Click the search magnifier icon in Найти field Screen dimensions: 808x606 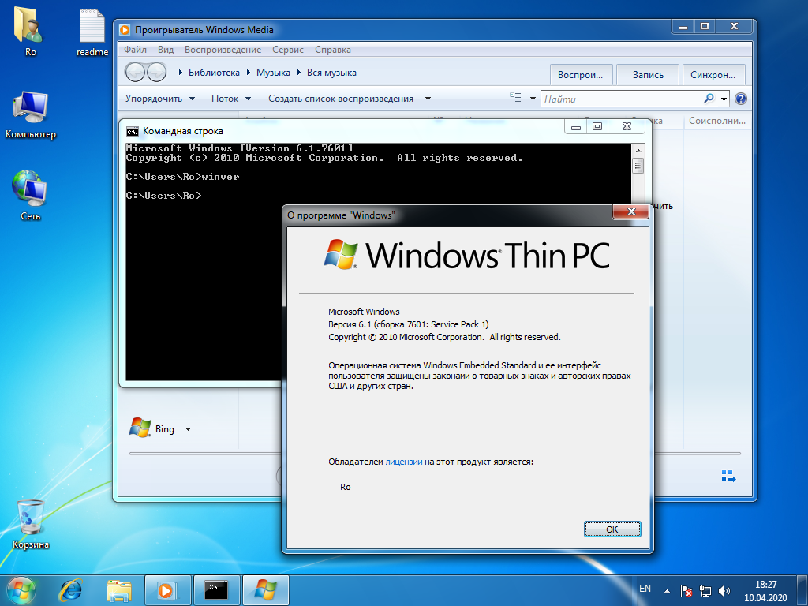tap(709, 98)
